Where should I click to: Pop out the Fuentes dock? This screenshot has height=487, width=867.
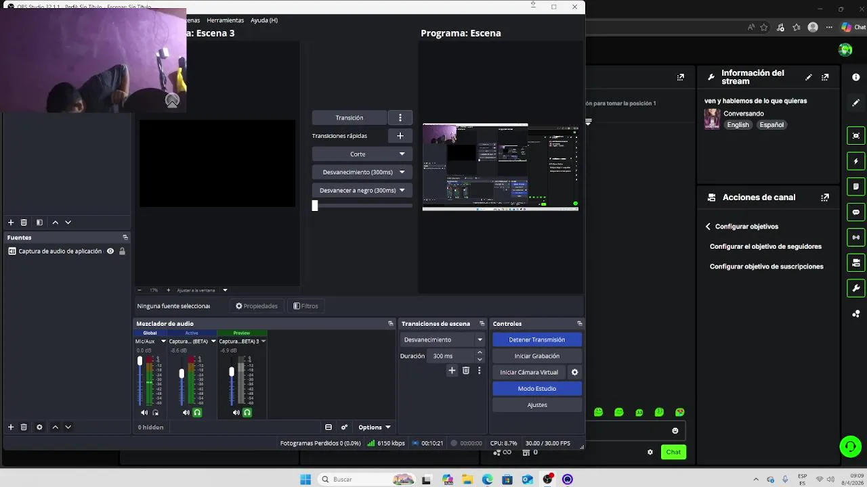(125, 237)
